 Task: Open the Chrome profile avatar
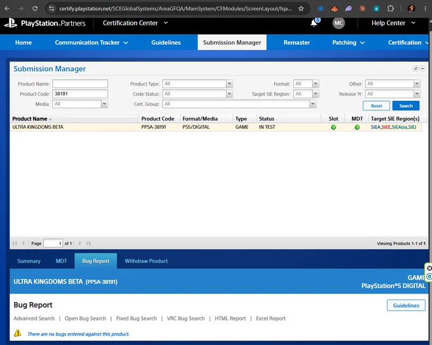click(411, 8)
